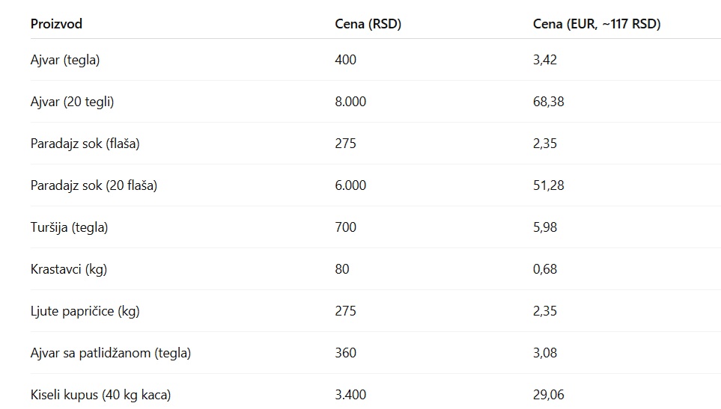Select the Turšija (tegla) cell
This screenshot has width=721, height=409.
[x=69, y=227]
